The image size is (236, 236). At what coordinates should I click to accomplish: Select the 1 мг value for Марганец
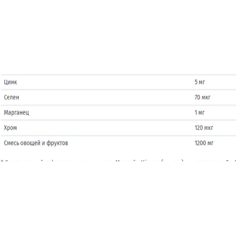click(x=200, y=112)
